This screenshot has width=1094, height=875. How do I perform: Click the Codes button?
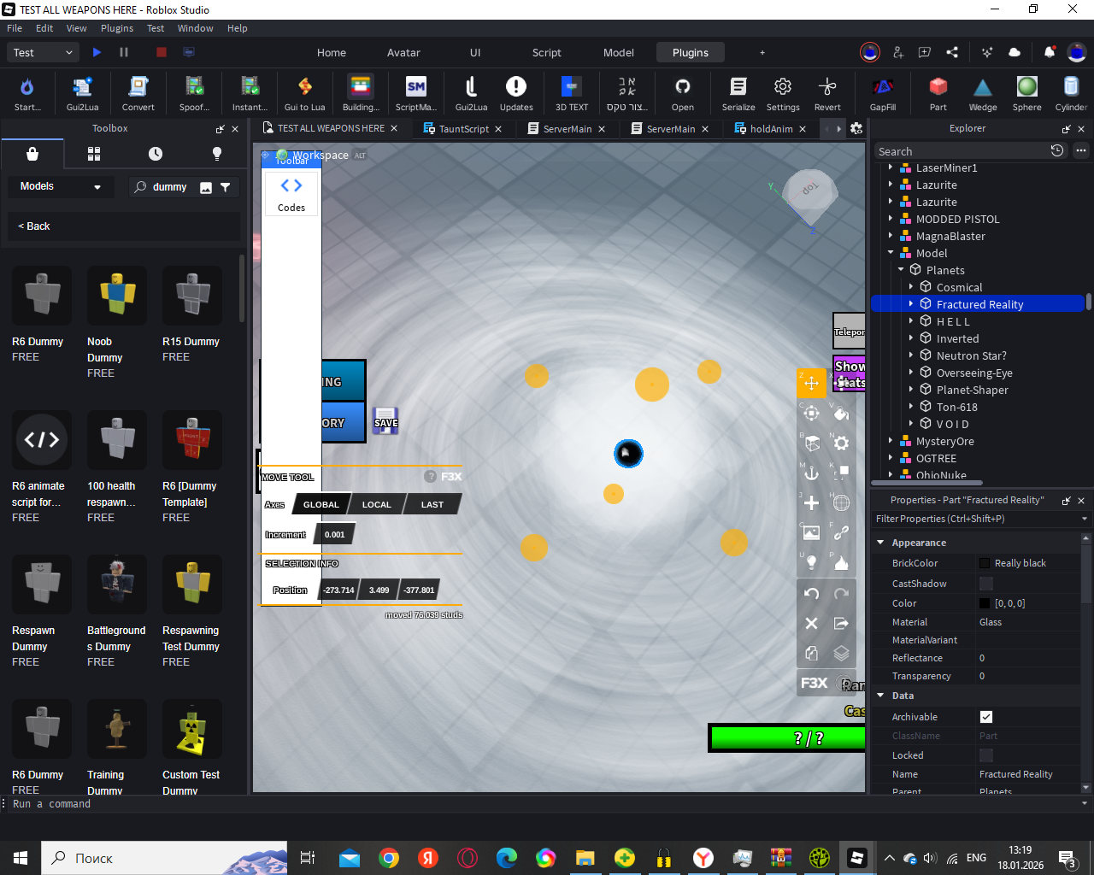click(291, 193)
